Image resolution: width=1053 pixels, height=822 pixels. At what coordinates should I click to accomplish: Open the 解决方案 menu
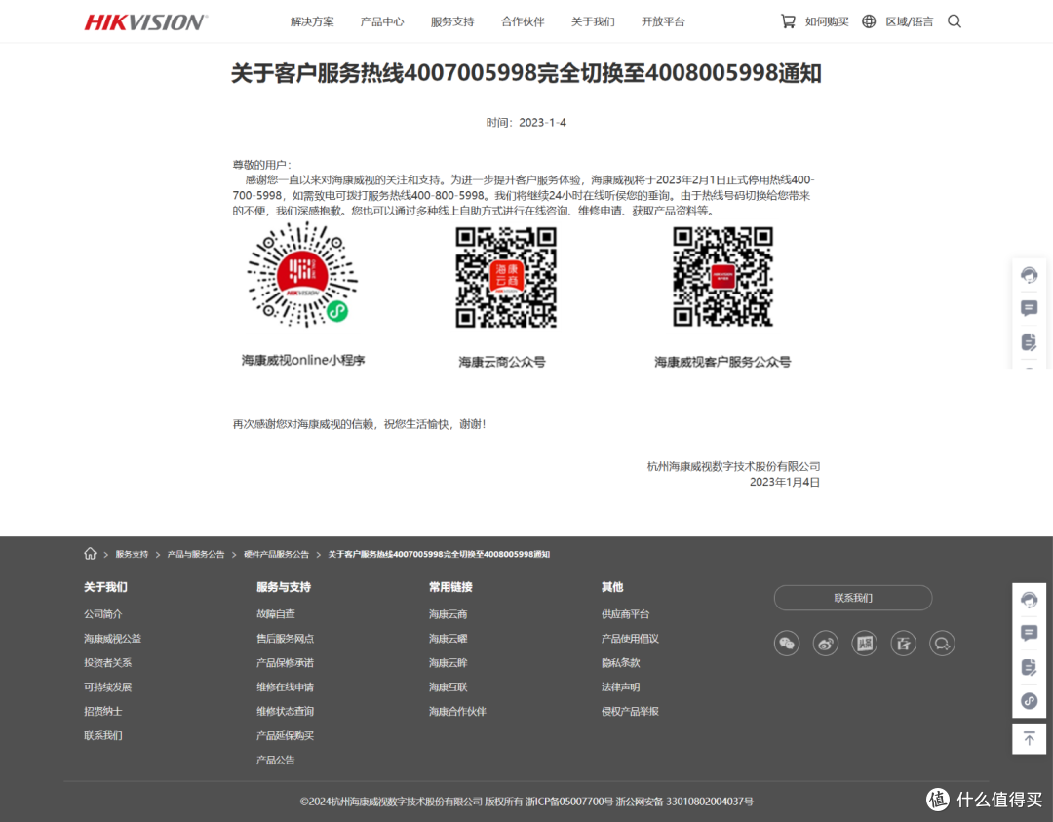click(312, 21)
